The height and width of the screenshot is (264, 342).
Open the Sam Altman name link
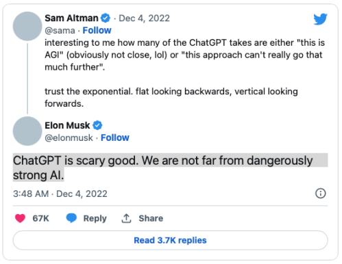[71, 18]
